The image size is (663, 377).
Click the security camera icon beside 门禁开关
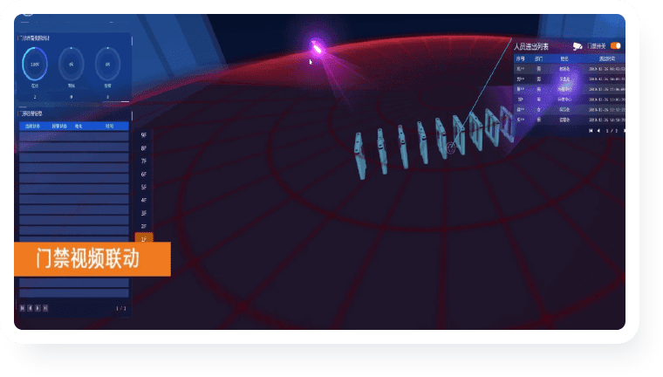[578, 45]
